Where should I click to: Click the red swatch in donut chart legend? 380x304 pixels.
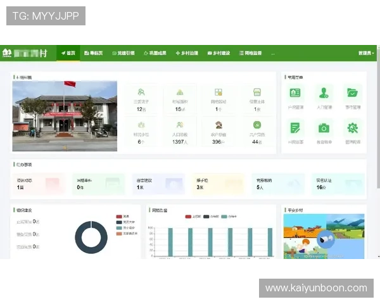click(x=118, y=216)
